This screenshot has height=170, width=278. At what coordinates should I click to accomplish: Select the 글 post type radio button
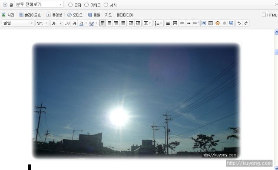pos(5,5)
